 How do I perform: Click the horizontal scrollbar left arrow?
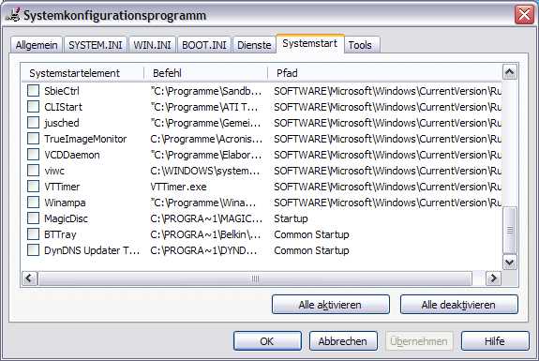pyautogui.click(x=29, y=278)
